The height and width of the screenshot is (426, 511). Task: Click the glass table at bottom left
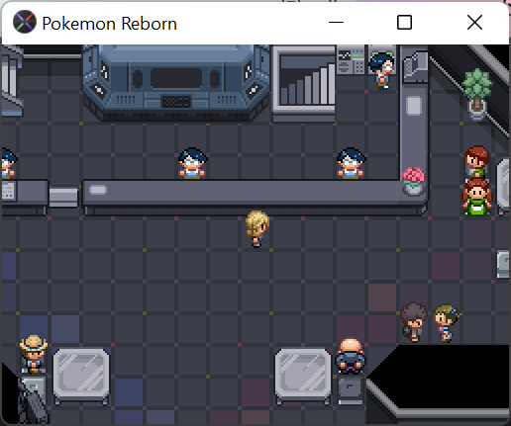[x=81, y=376]
